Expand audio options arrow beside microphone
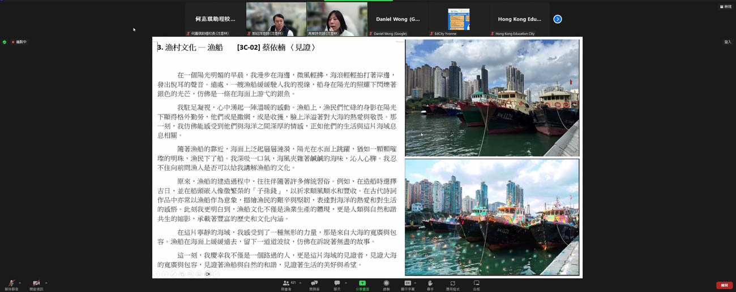736x292 pixels. (x=20, y=283)
